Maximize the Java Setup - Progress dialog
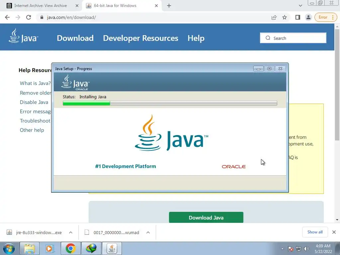The width and height of the screenshot is (340, 255). point(269,69)
